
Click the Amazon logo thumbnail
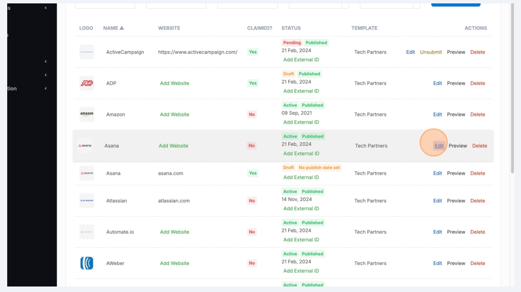click(87, 114)
